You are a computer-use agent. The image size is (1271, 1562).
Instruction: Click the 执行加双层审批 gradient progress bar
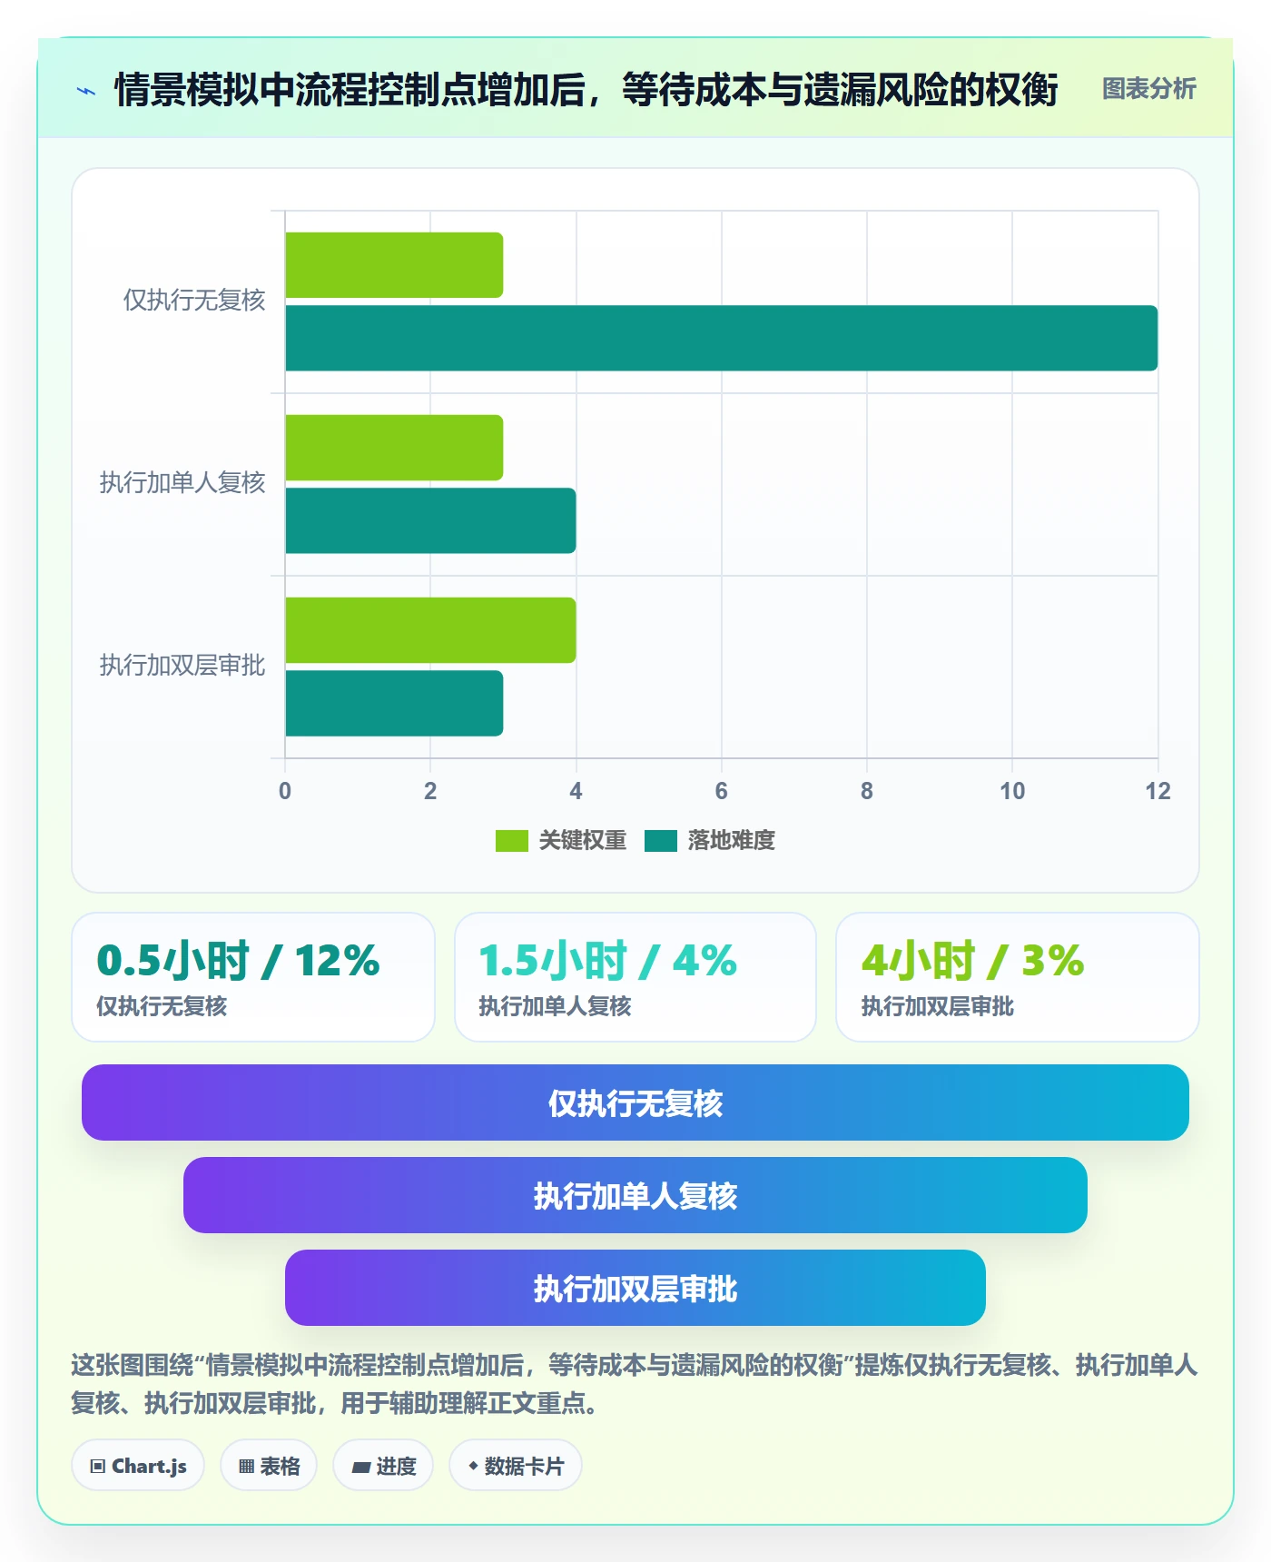[x=635, y=1288]
